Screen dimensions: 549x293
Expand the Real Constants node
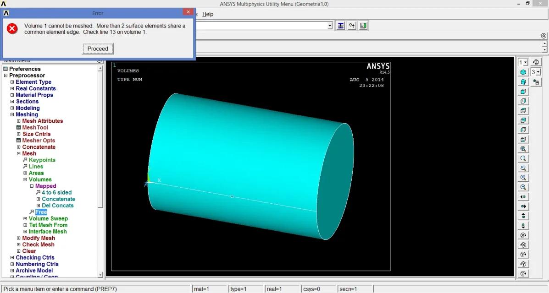point(12,88)
